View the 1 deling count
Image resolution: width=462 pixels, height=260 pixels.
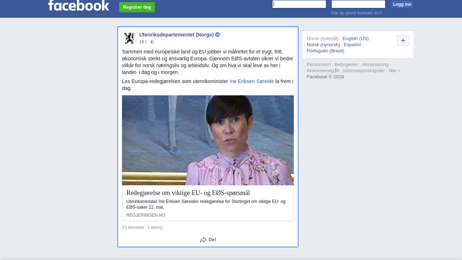[155, 227]
